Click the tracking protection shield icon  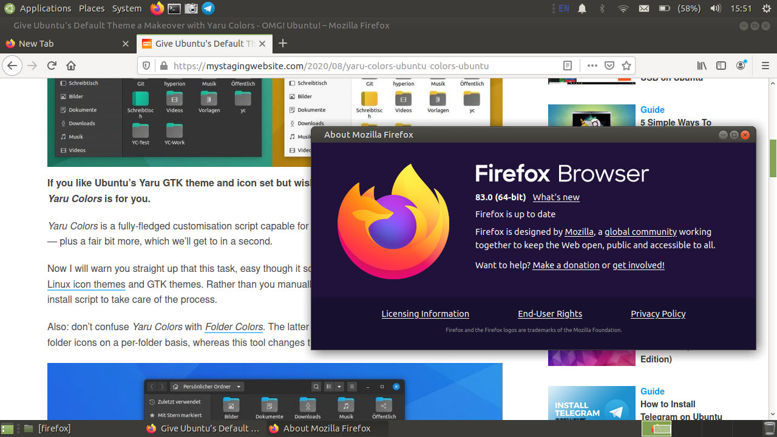coord(146,66)
